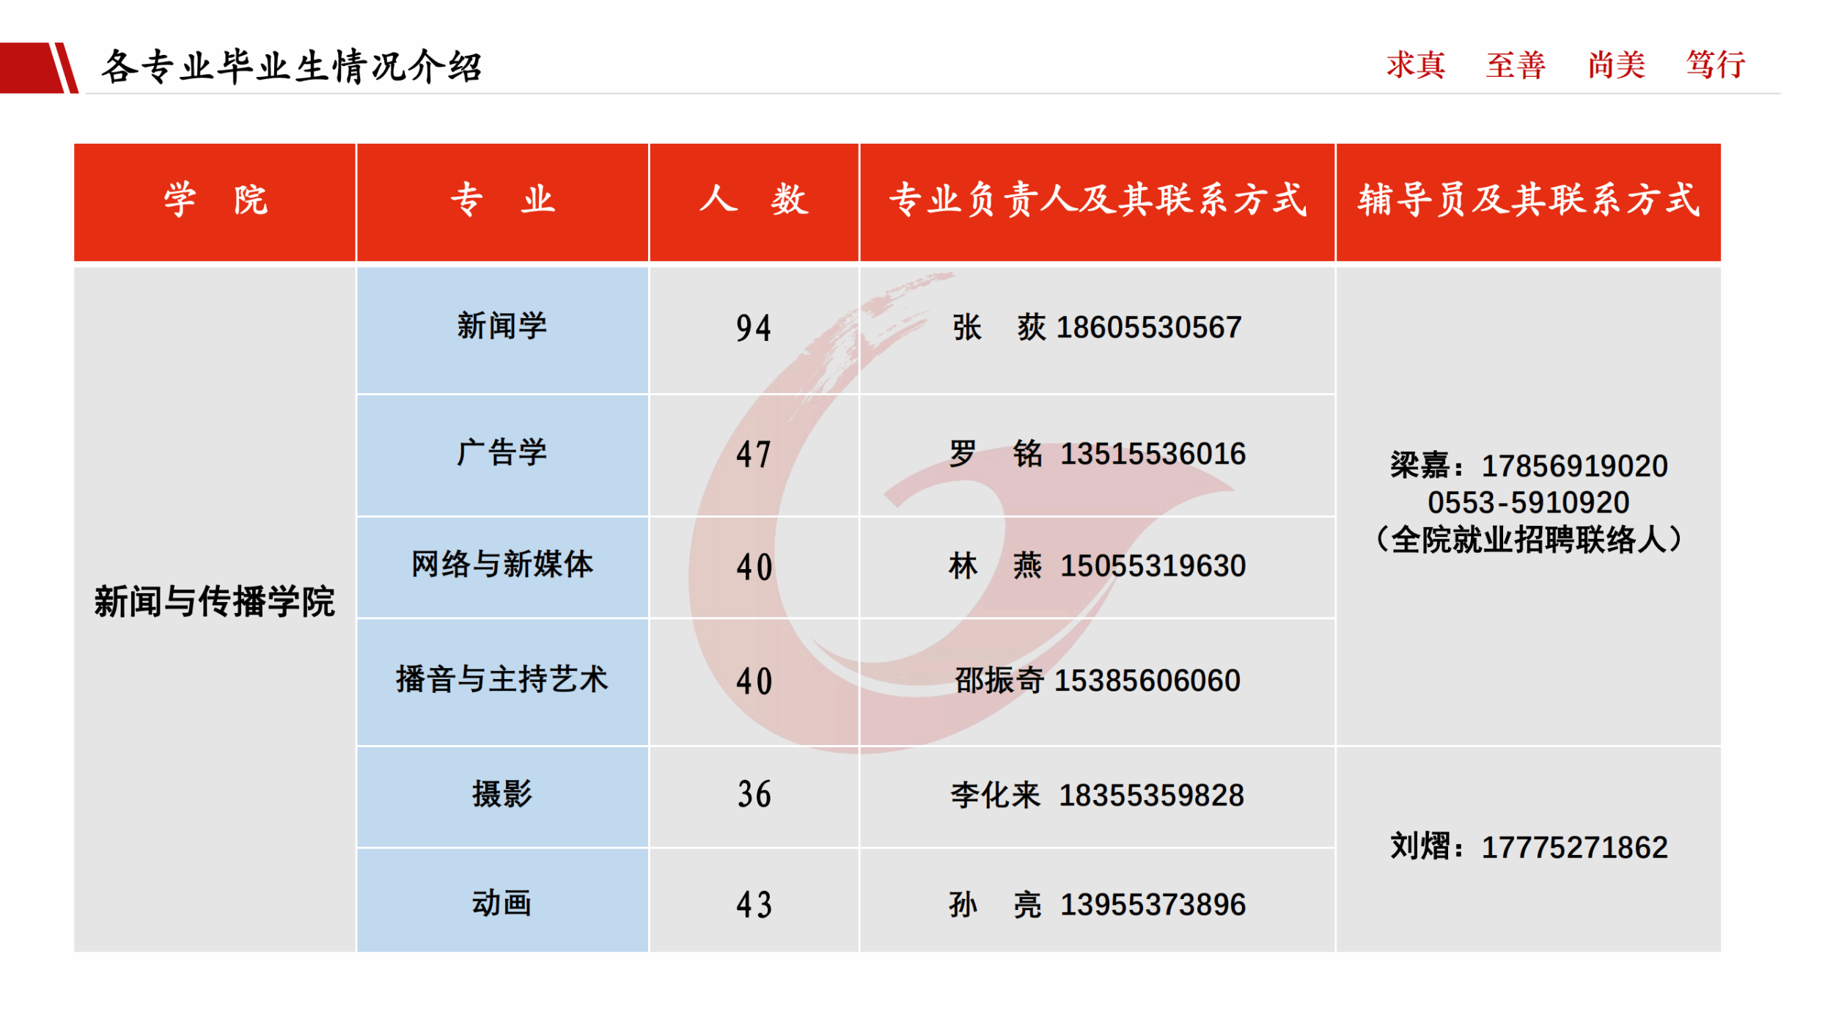Click counselor contact 刘熠 17775271862
The width and height of the screenshot is (1833, 1031).
1528,848
